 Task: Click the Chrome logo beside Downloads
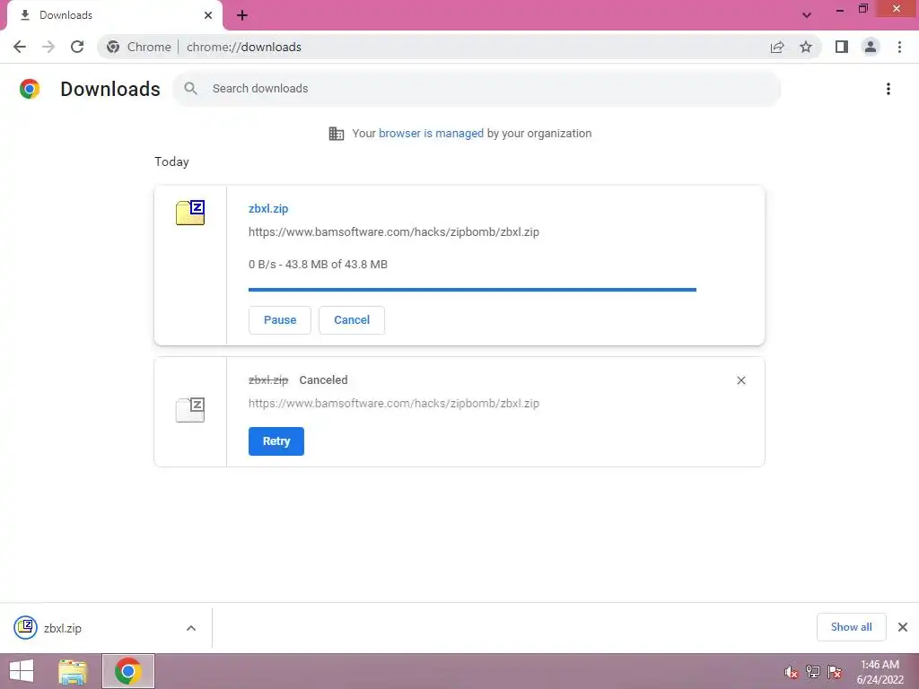point(30,89)
